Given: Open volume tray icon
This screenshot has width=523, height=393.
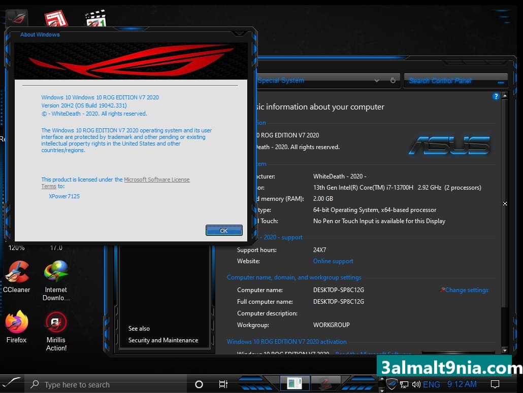Looking at the screenshot, I should [x=415, y=385].
